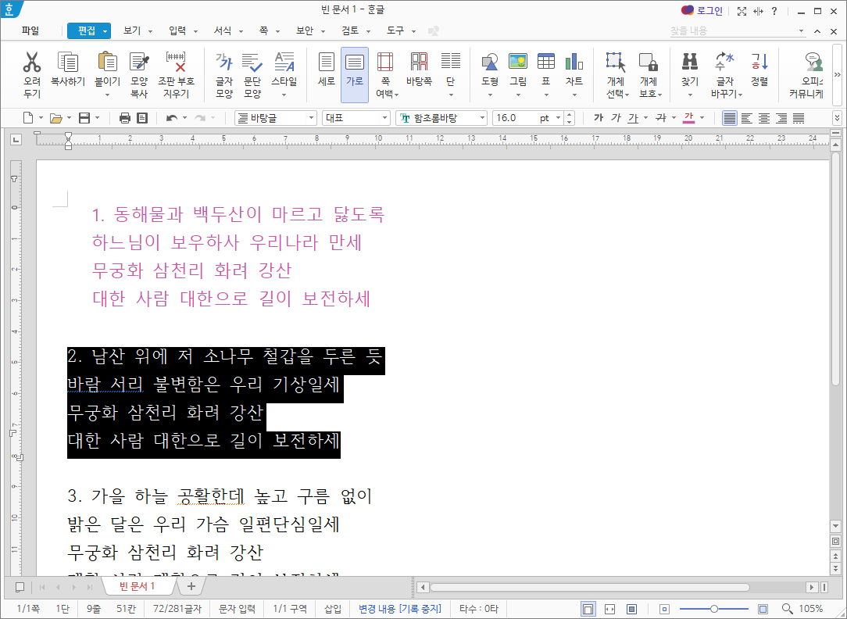Click the font color 가 swatch
The width and height of the screenshot is (847, 619).
tap(688, 118)
